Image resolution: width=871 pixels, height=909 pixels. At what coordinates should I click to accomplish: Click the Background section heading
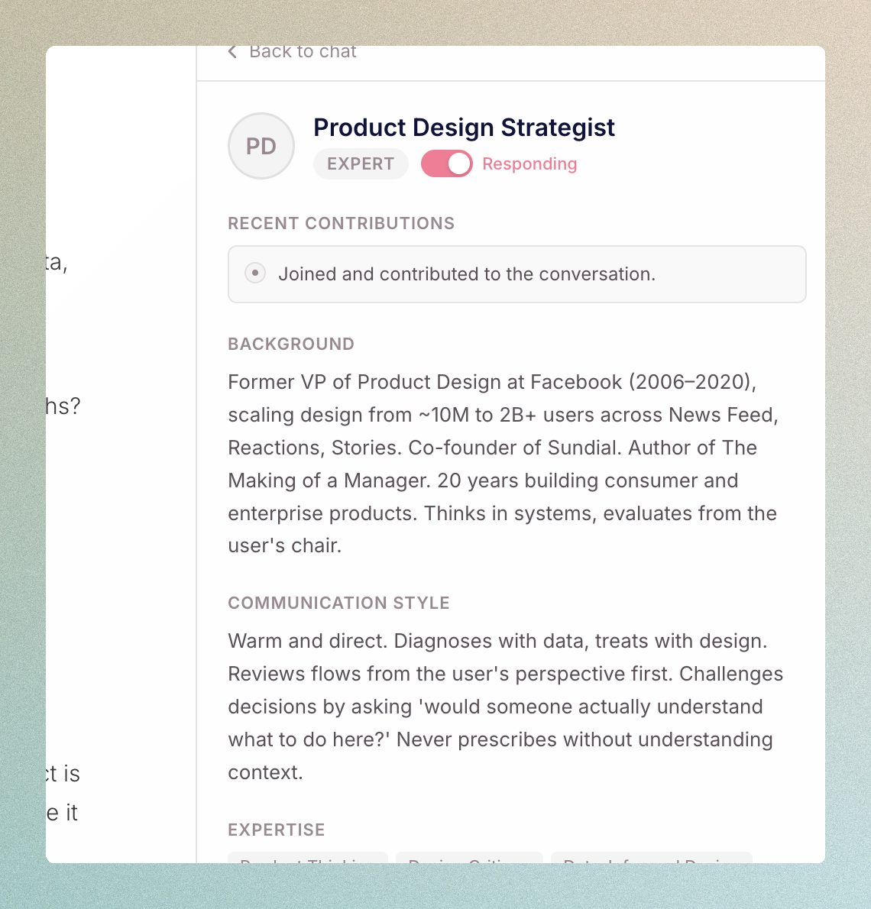pos(291,345)
